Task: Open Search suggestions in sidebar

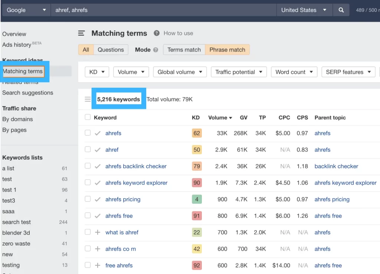Action: (x=27, y=93)
